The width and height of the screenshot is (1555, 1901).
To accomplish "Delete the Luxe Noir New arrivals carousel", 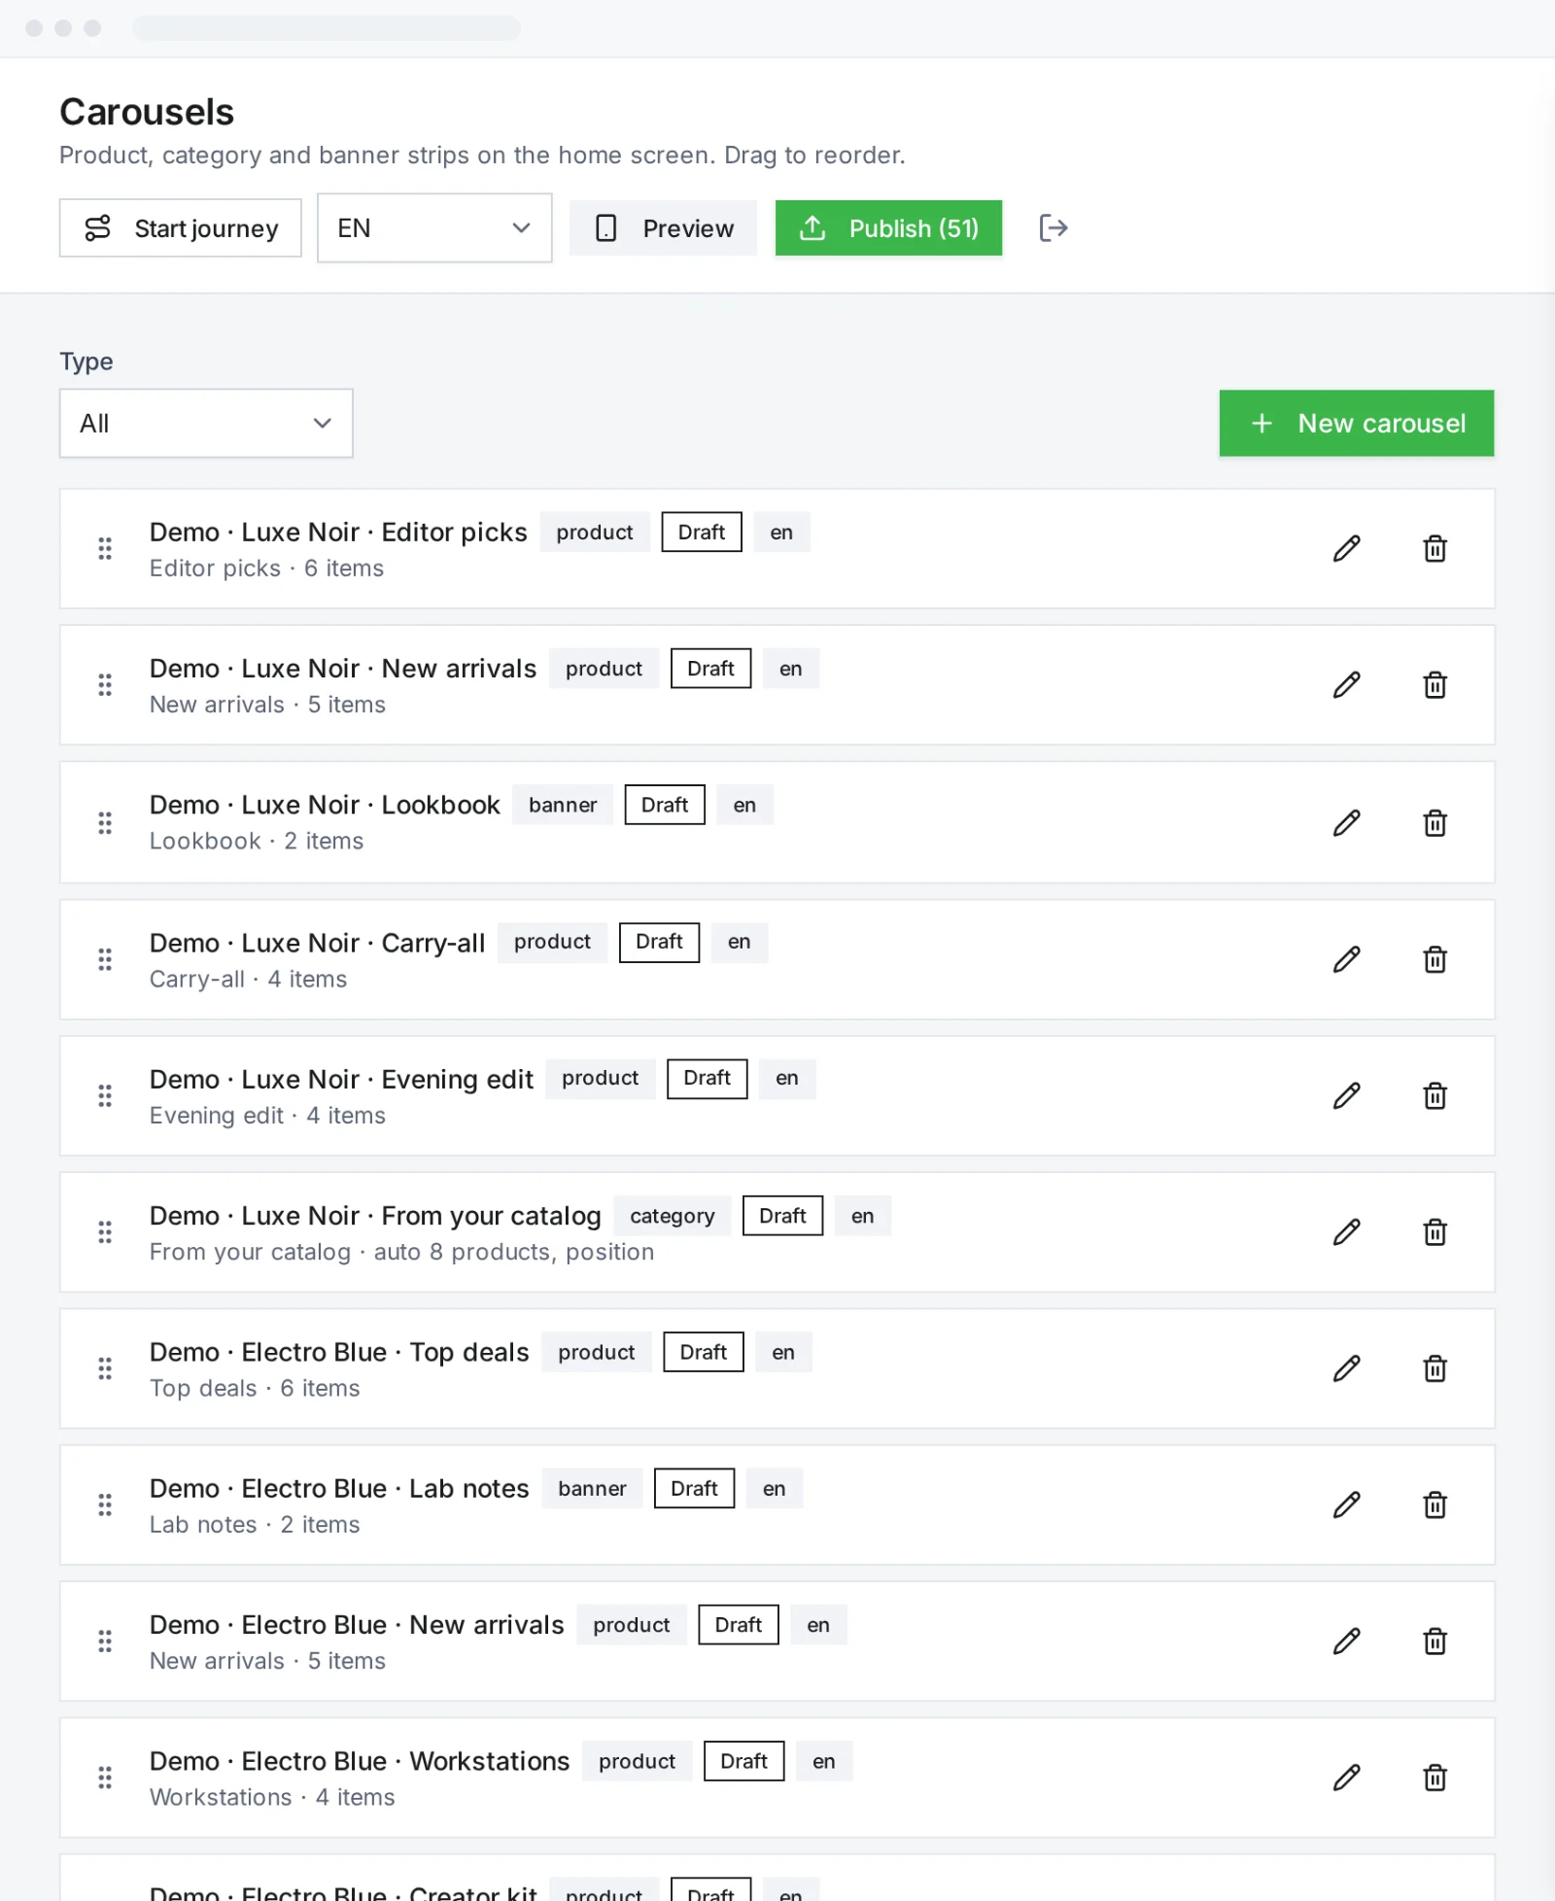I will [1435, 685].
